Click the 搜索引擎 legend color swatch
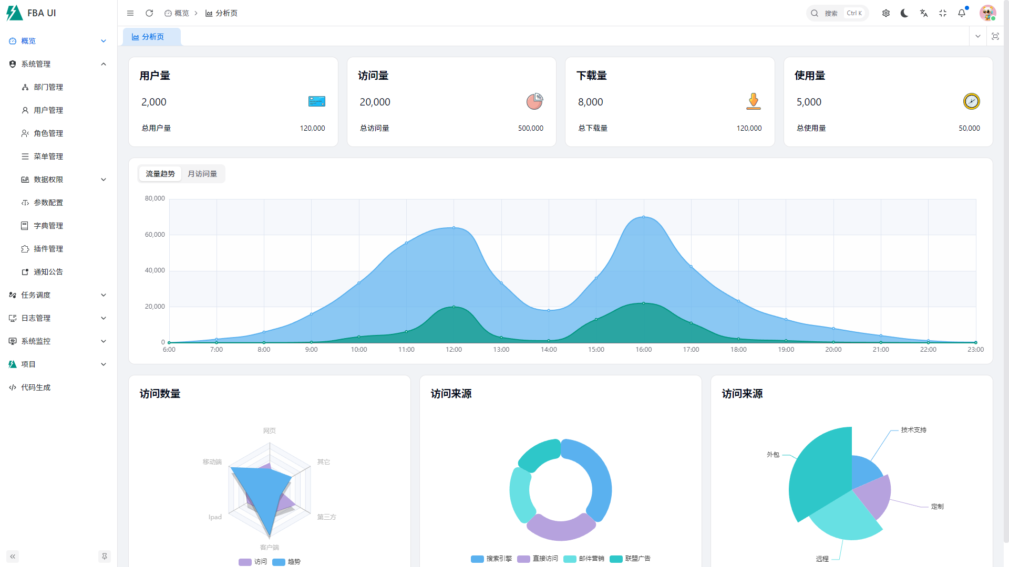Viewport: 1009px width, 567px height. (477, 559)
